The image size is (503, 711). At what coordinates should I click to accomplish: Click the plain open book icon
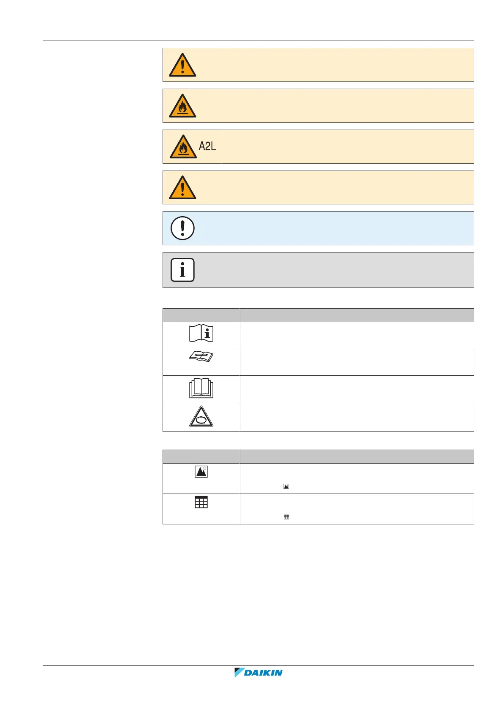(x=201, y=389)
